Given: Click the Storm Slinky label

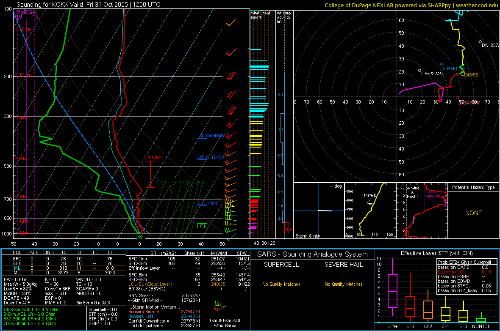Looking at the screenshot, I should (307, 236).
